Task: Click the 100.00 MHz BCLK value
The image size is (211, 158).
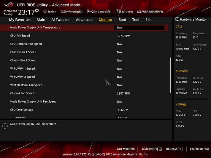Action: [182, 49]
